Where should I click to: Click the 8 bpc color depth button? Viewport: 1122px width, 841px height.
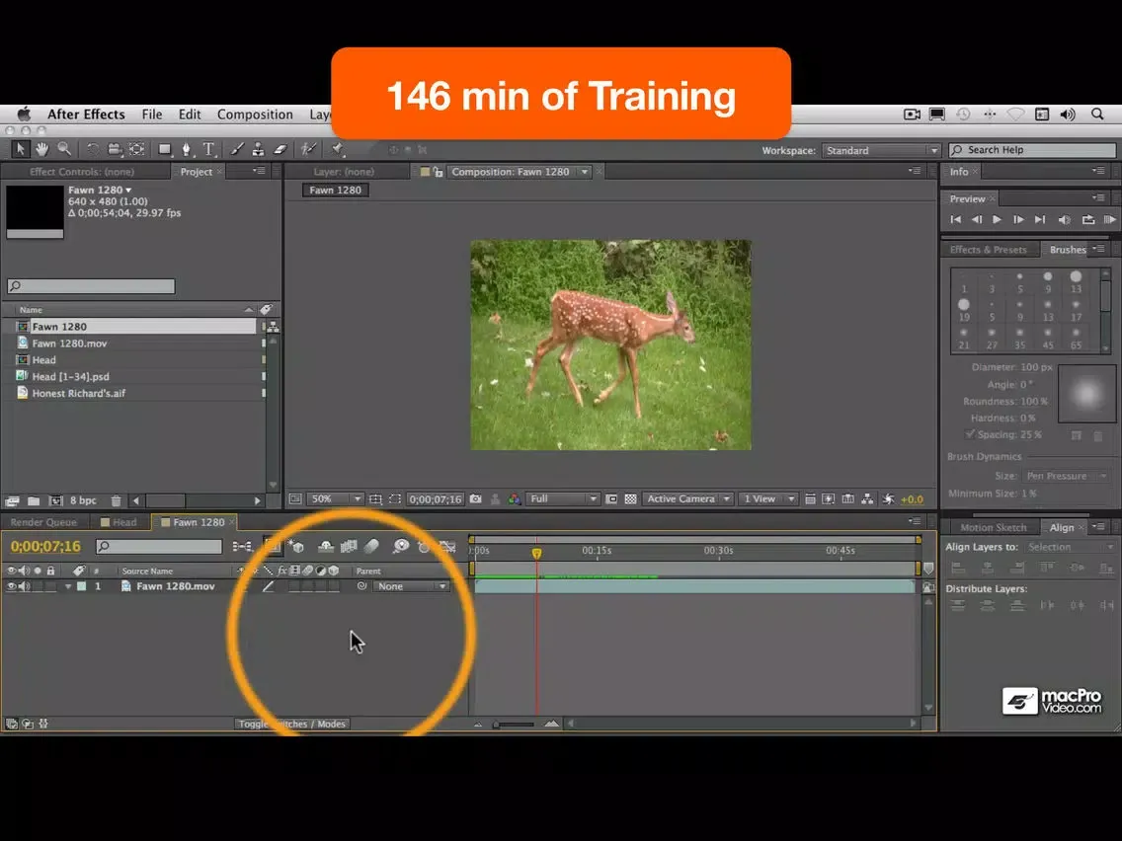click(83, 500)
